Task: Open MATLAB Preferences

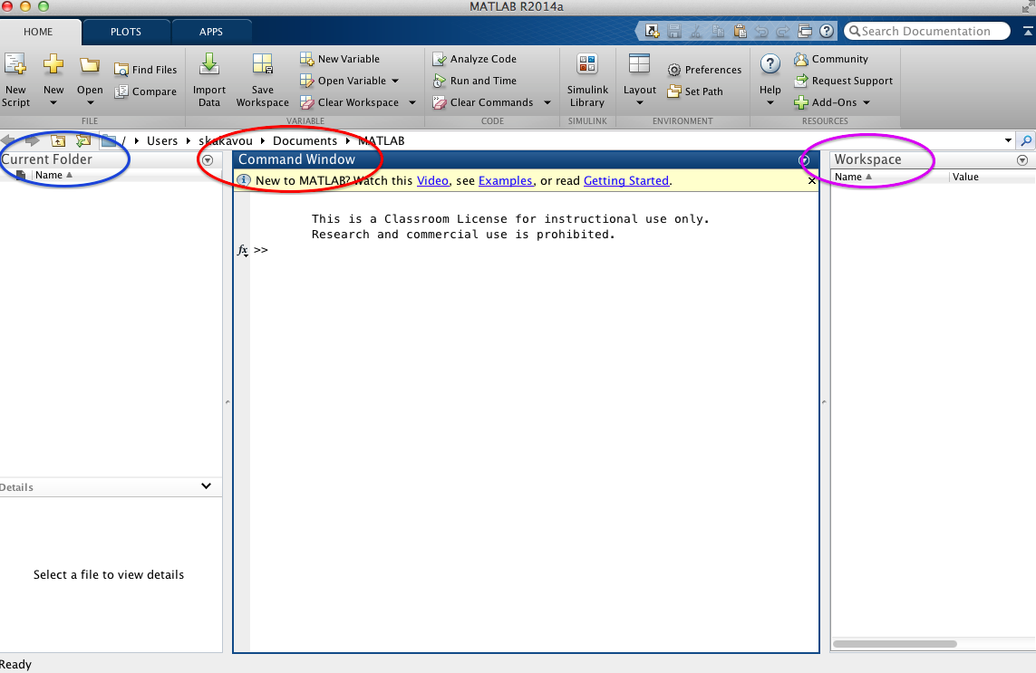Action: click(704, 70)
